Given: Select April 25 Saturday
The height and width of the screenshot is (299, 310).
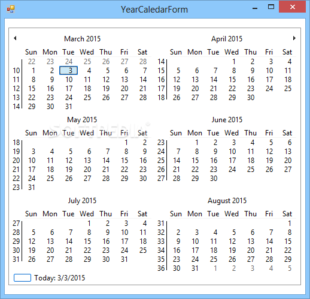Looking at the screenshot, I should pyautogui.click(x=288, y=89).
